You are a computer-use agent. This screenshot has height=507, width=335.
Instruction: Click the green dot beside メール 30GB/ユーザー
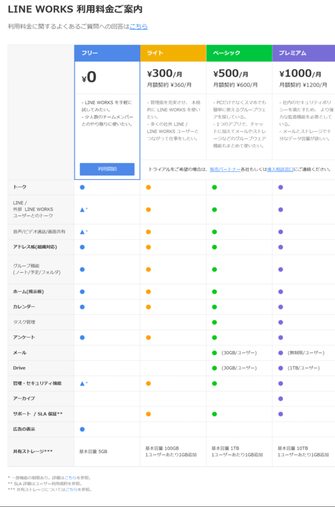pyautogui.click(x=214, y=353)
